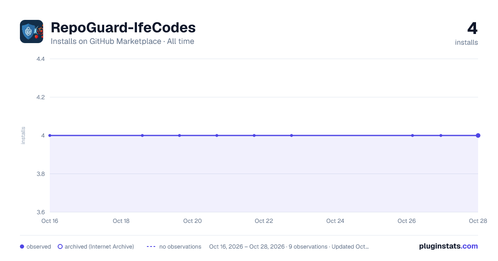The width and height of the screenshot is (498, 261).
Task: Click the 'Oct 18' x-axis label
Action: (121, 221)
